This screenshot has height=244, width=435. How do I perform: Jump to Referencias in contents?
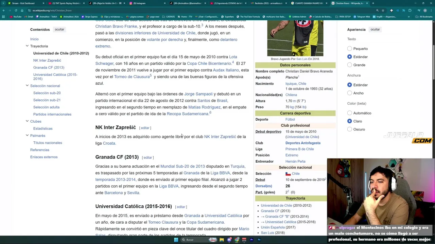[40, 150]
